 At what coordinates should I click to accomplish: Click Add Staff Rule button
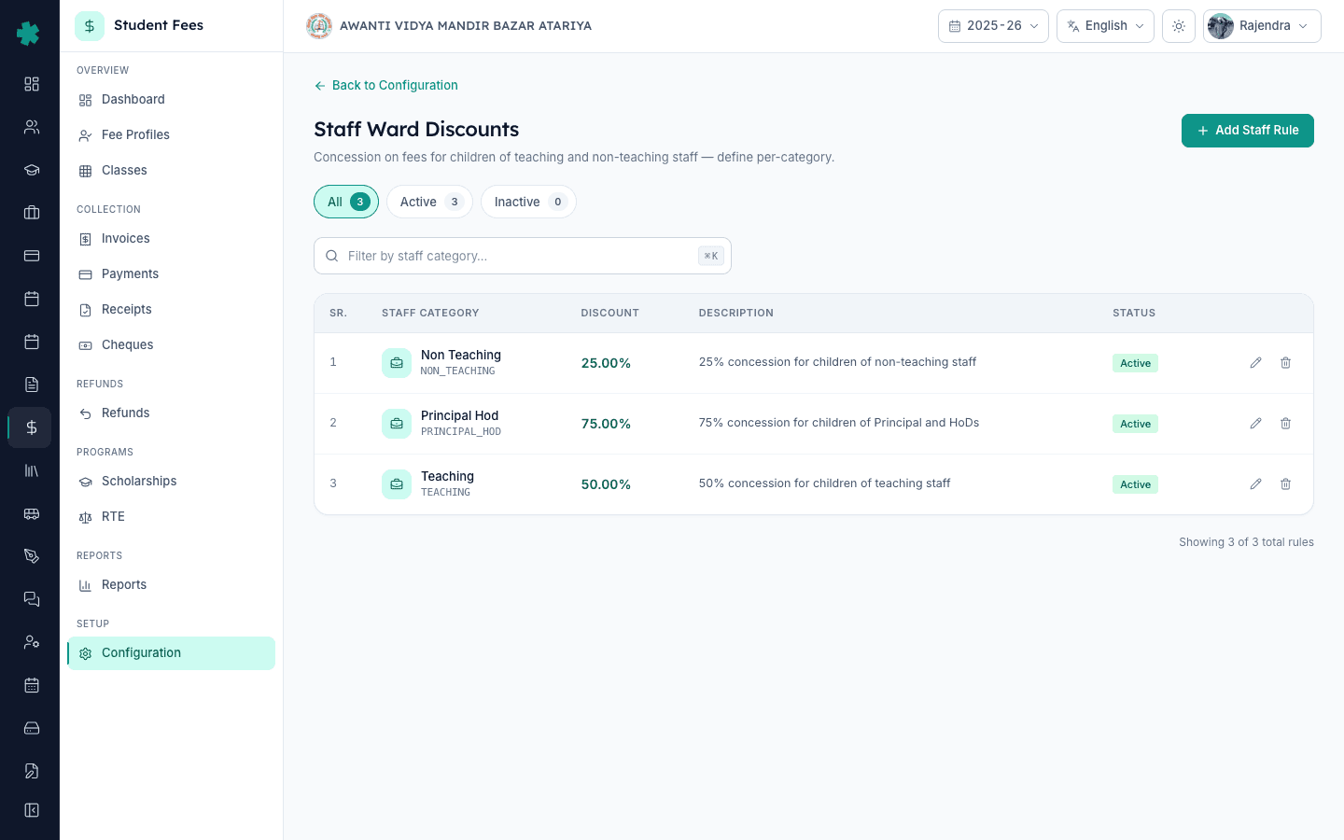1248,131
